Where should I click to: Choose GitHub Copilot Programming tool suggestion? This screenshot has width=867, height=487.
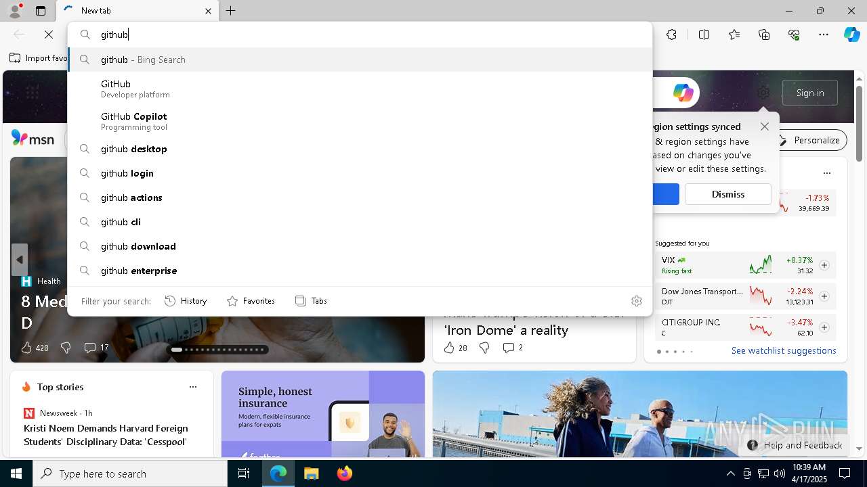[360, 121]
